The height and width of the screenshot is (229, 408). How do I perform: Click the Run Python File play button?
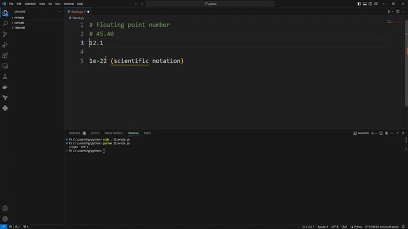[x=389, y=11]
